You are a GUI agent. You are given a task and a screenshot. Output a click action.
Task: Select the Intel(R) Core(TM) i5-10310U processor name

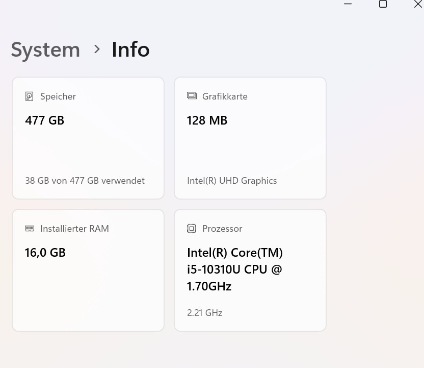tap(235, 269)
